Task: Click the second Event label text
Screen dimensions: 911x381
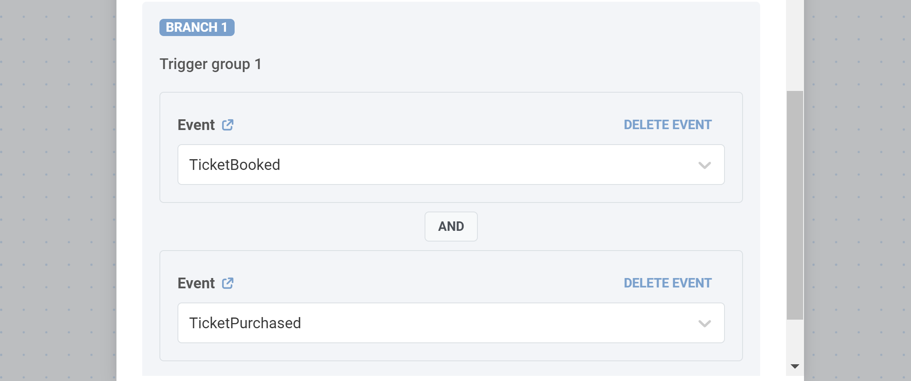Action: pyautogui.click(x=196, y=283)
